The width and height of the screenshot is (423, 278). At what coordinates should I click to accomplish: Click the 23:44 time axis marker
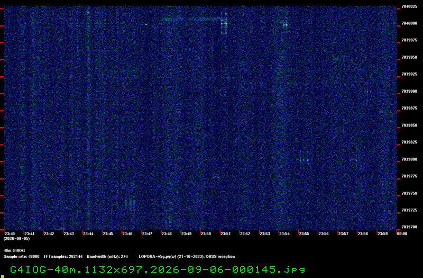(x=88, y=234)
